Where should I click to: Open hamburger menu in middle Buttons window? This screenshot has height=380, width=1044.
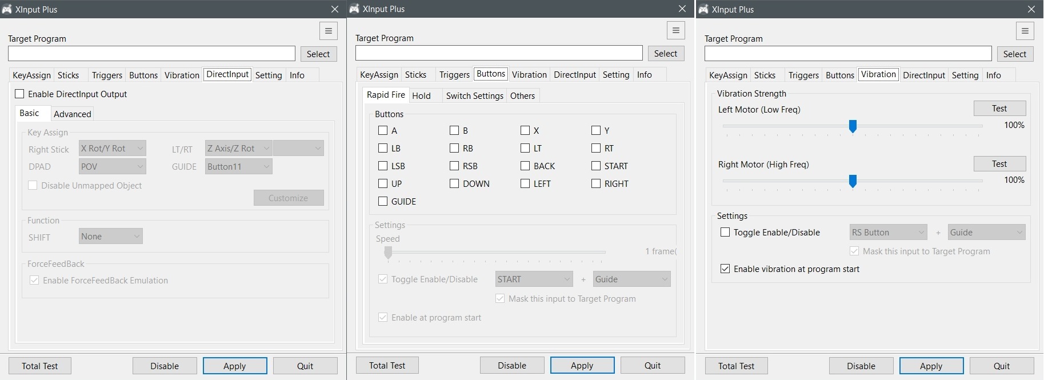pyautogui.click(x=675, y=30)
